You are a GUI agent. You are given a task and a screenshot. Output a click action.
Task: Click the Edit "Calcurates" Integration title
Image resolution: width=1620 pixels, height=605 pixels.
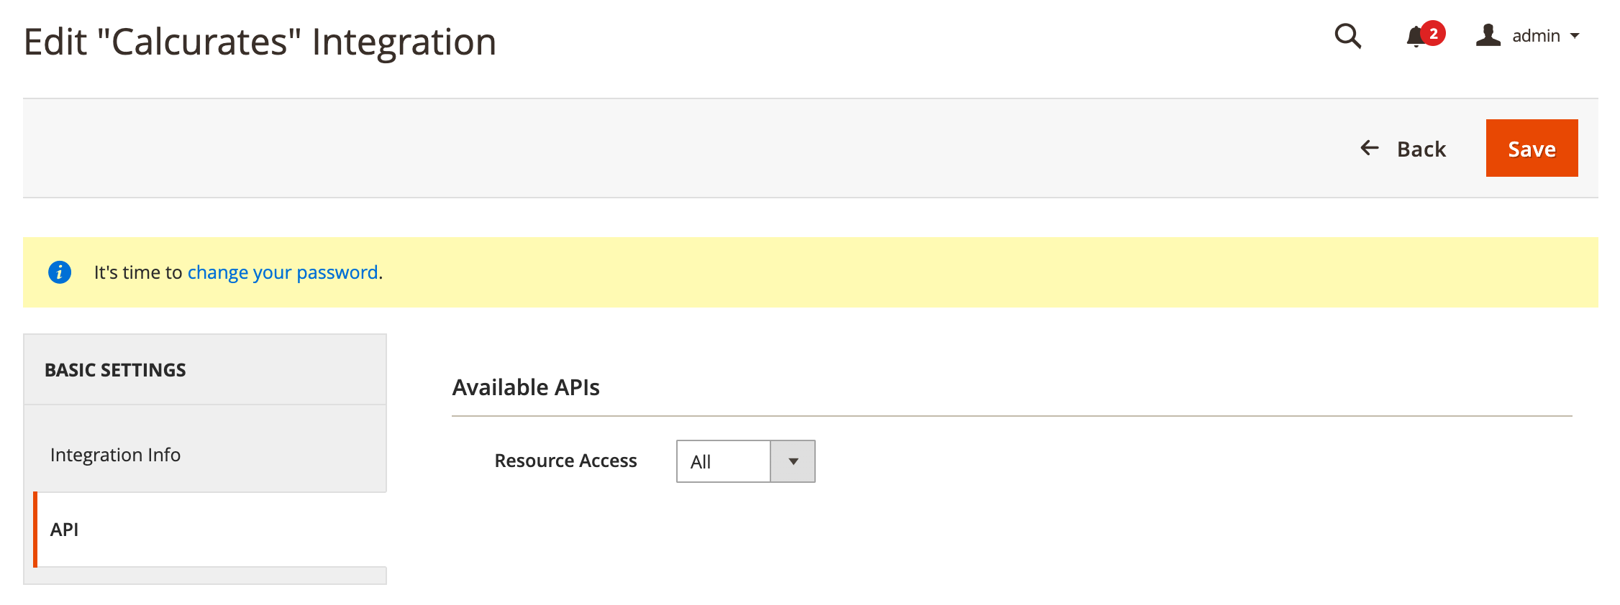coord(260,42)
